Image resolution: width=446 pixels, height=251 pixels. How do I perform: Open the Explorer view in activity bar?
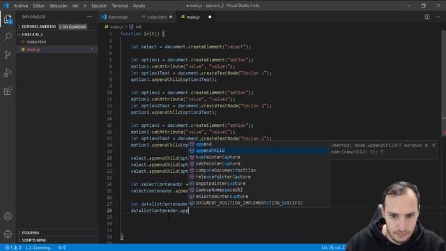click(x=8, y=19)
